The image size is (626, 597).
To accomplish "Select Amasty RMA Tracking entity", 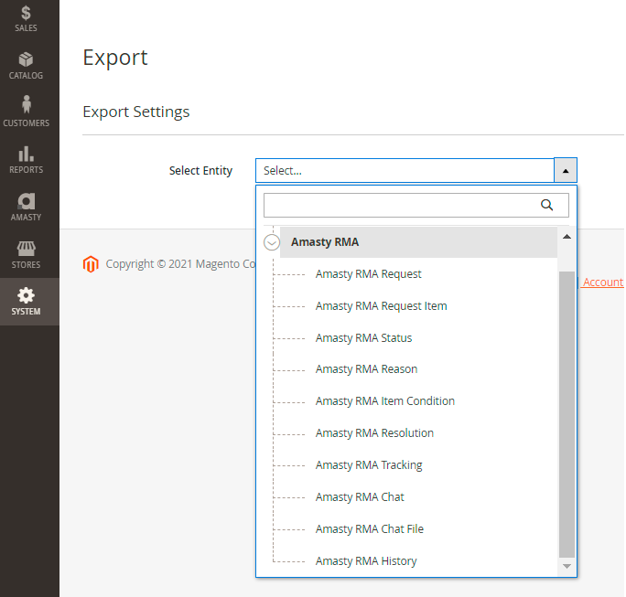I will pos(369,465).
